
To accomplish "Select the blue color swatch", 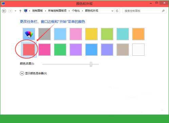I will point(91,50).
